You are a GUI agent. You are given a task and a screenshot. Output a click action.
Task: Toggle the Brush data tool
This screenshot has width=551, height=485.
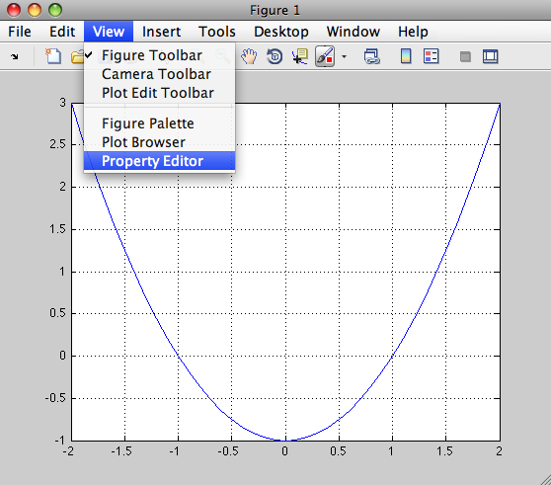point(325,56)
